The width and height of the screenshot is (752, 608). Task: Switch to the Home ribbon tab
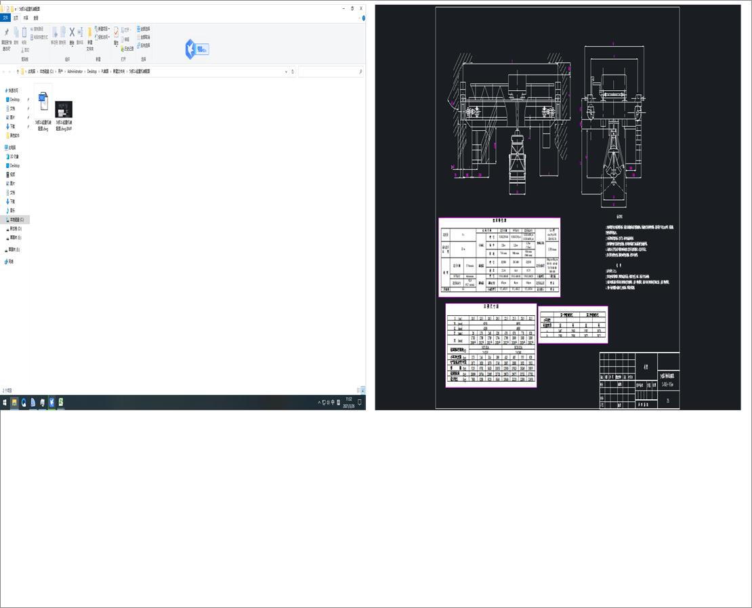click(16, 18)
